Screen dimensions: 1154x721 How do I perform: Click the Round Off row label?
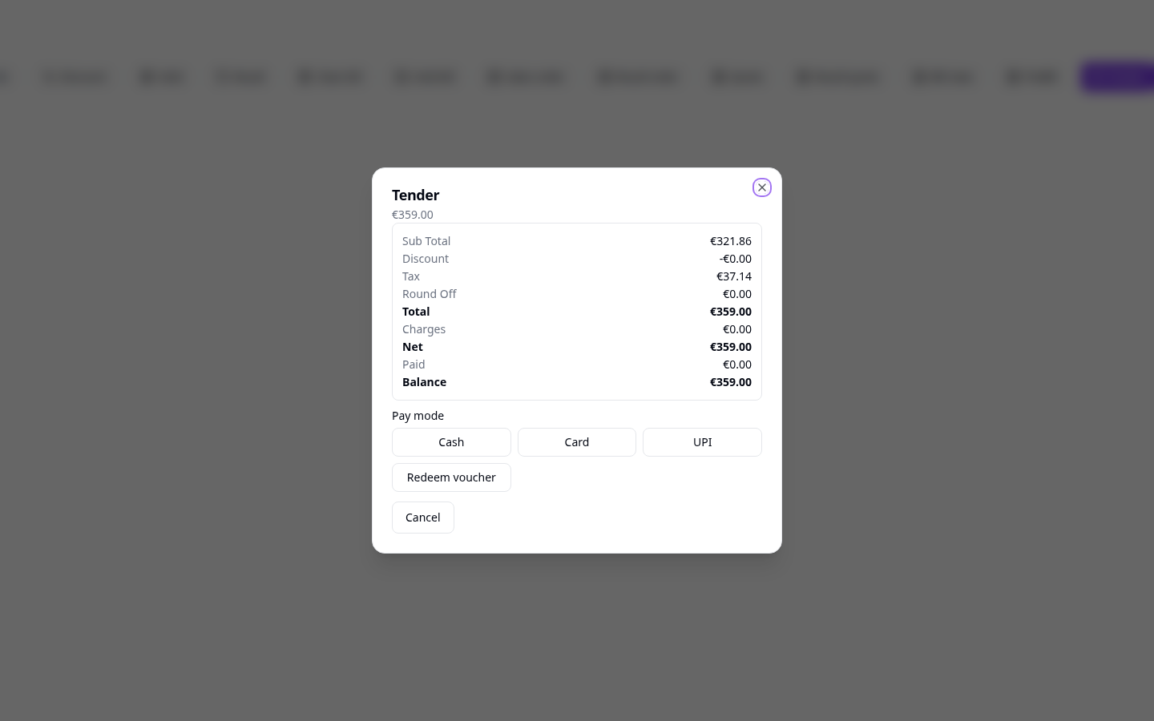click(x=430, y=294)
